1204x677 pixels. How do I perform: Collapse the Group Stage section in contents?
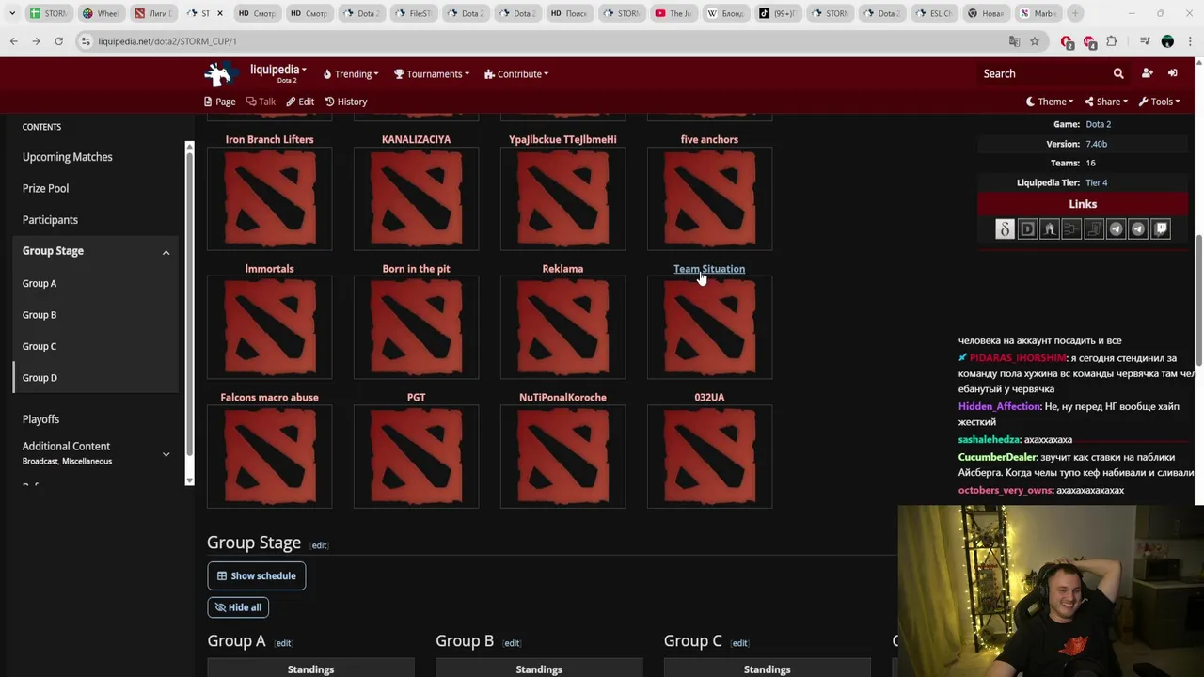tap(166, 252)
